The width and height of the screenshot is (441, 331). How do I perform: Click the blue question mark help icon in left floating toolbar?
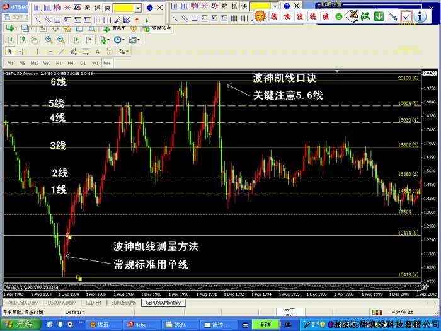tap(150, 8)
